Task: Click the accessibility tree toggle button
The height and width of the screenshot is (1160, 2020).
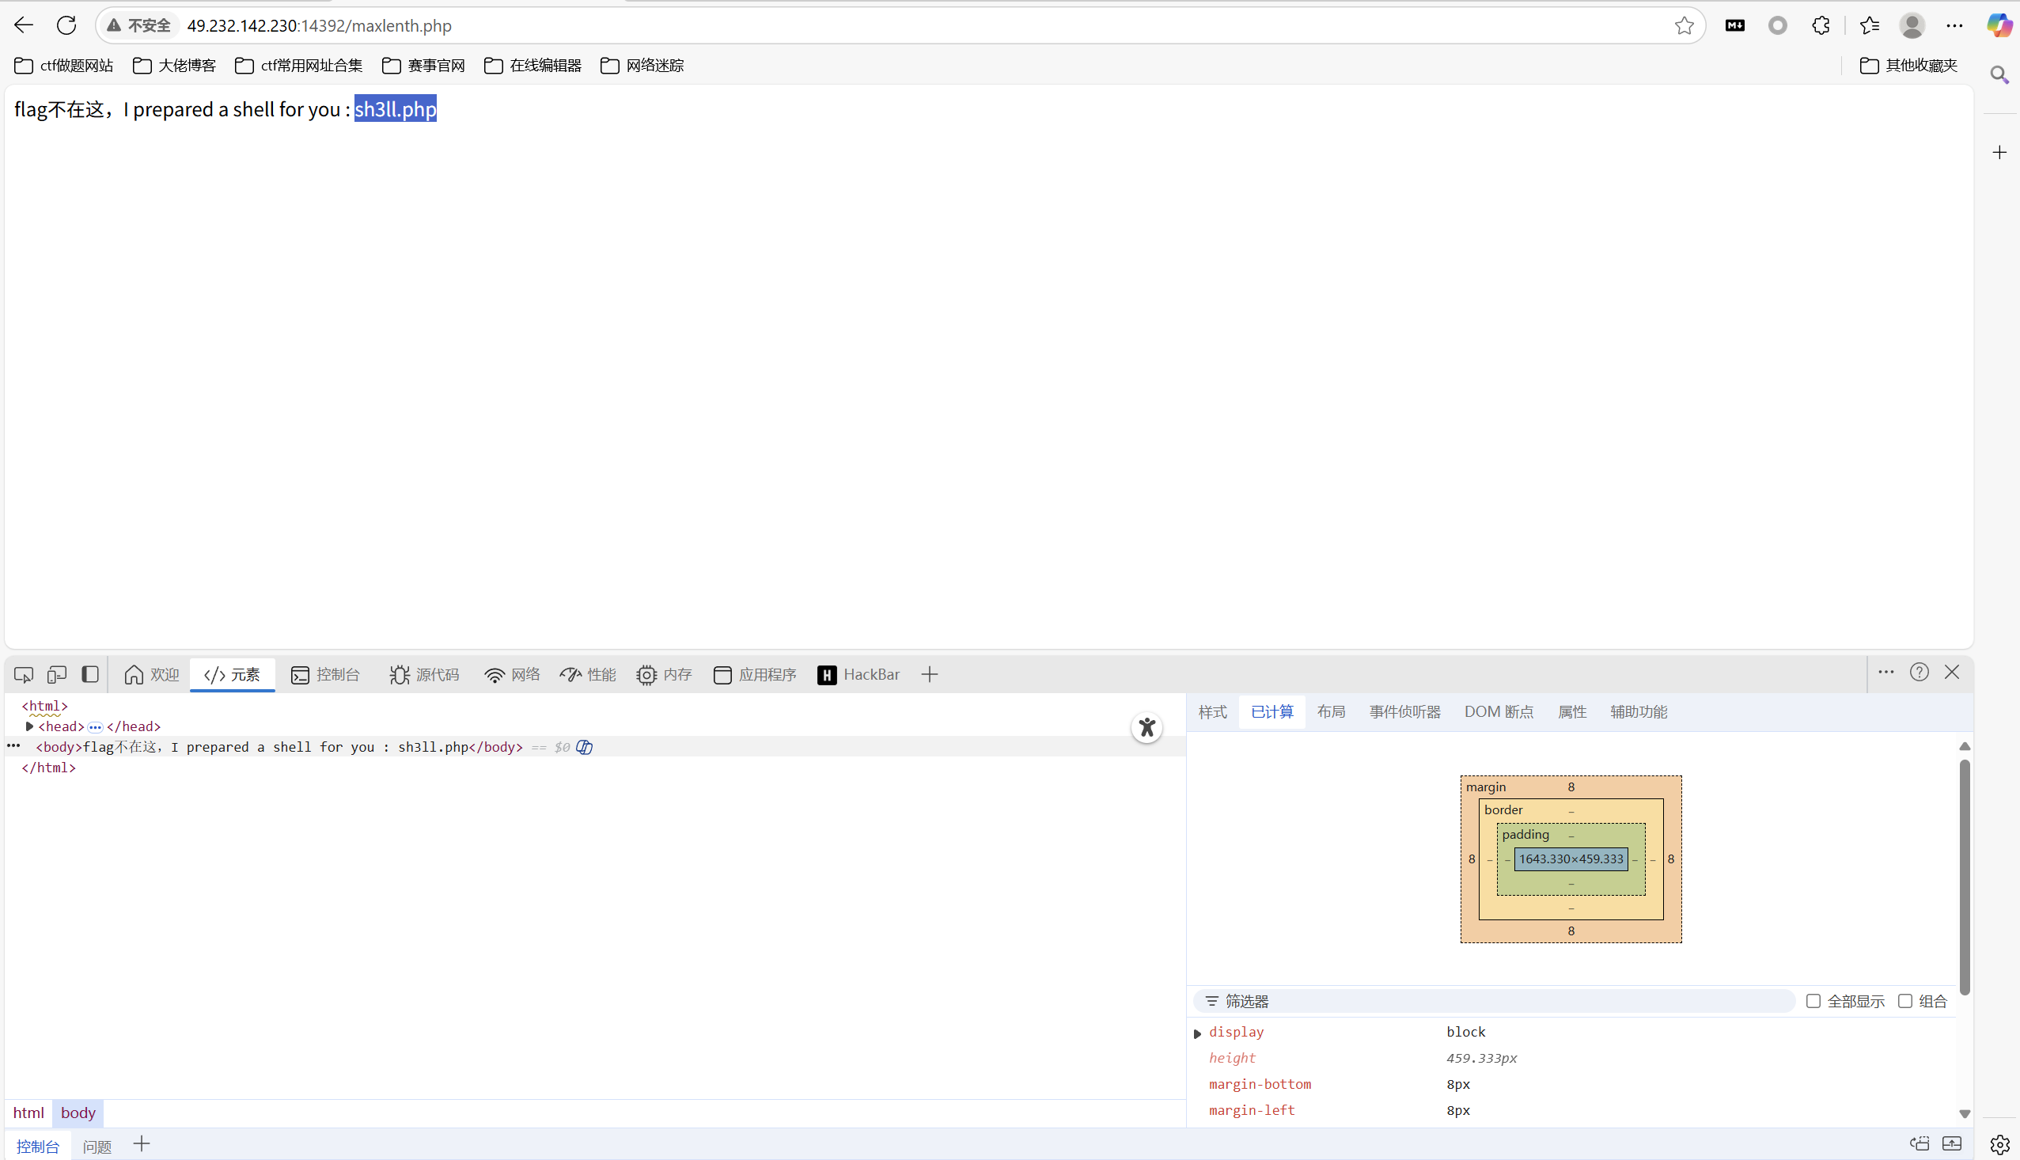Action: [x=1146, y=727]
